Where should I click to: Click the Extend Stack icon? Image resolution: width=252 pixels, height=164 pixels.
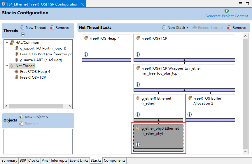coord(195,27)
